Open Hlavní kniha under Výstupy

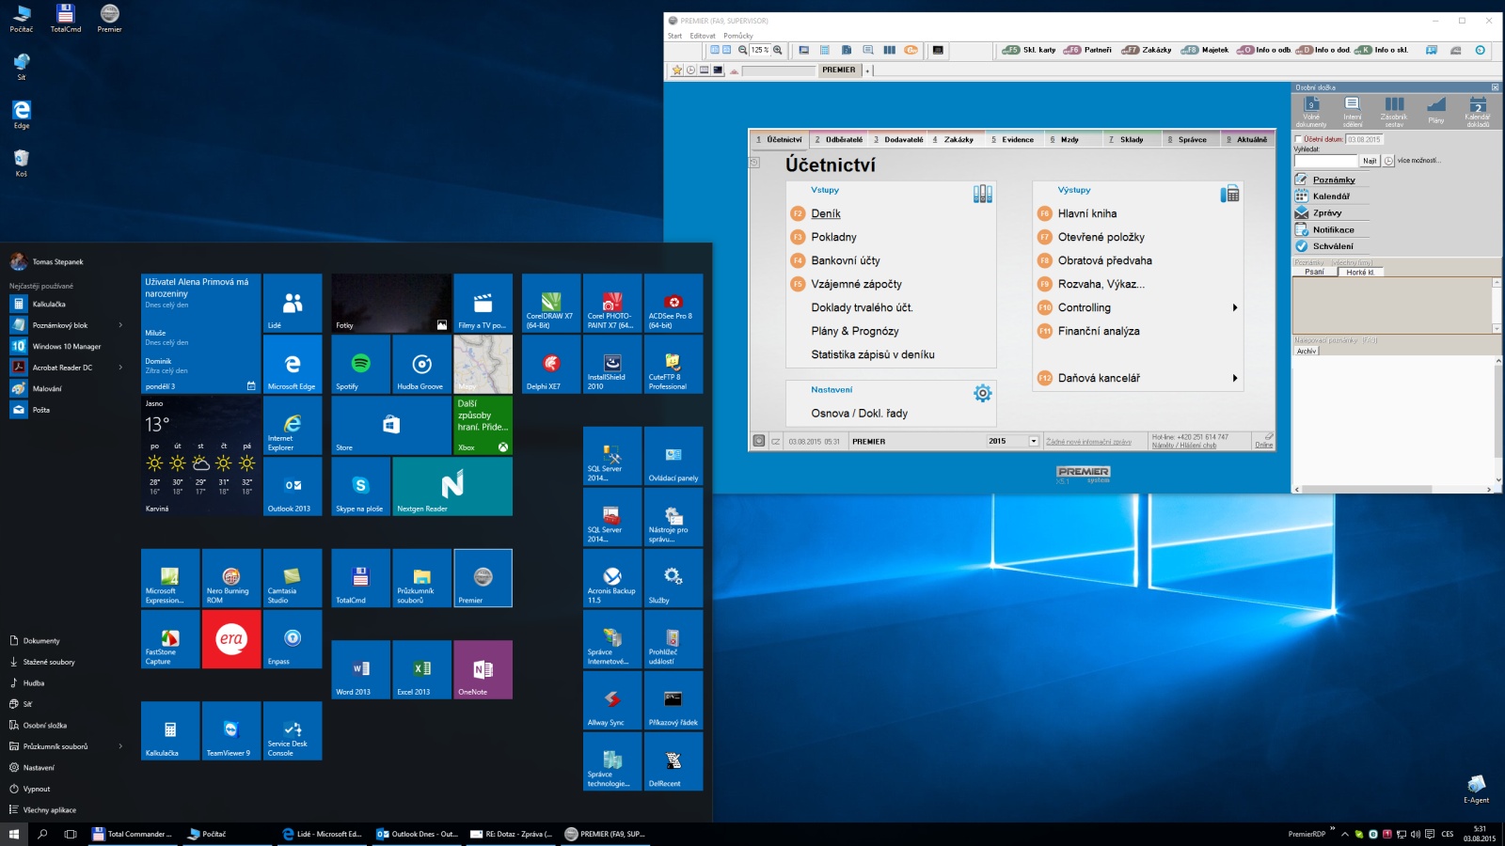pos(1087,213)
